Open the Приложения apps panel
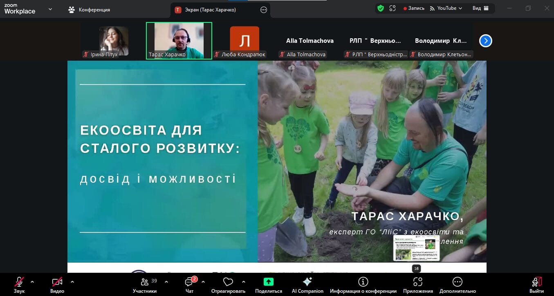This screenshot has width=554, height=296. click(x=417, y=282)
